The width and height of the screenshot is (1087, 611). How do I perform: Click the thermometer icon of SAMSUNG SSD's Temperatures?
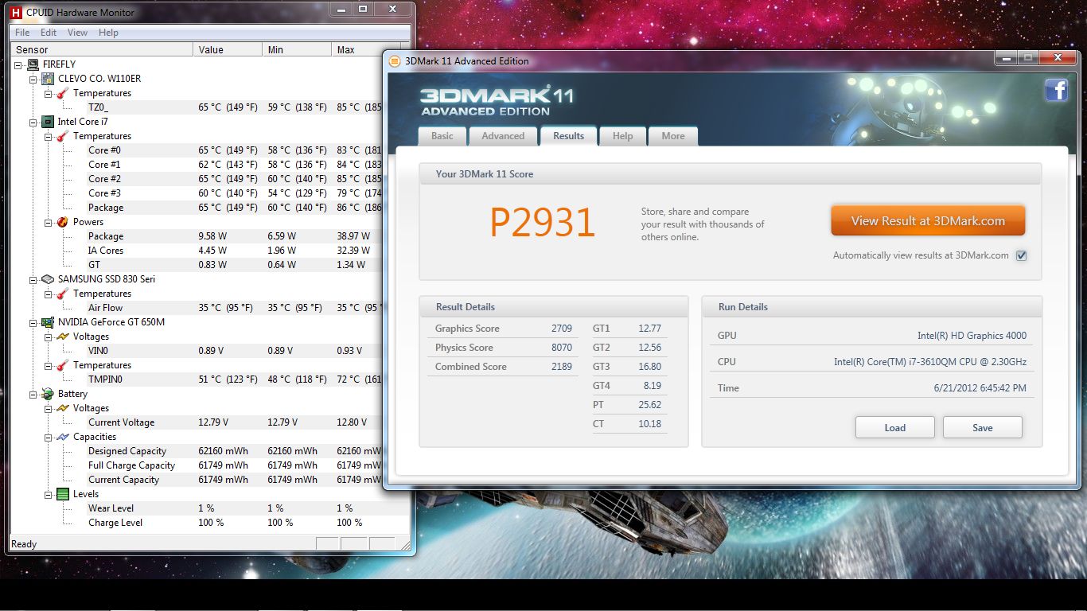[x=63, y=294]
